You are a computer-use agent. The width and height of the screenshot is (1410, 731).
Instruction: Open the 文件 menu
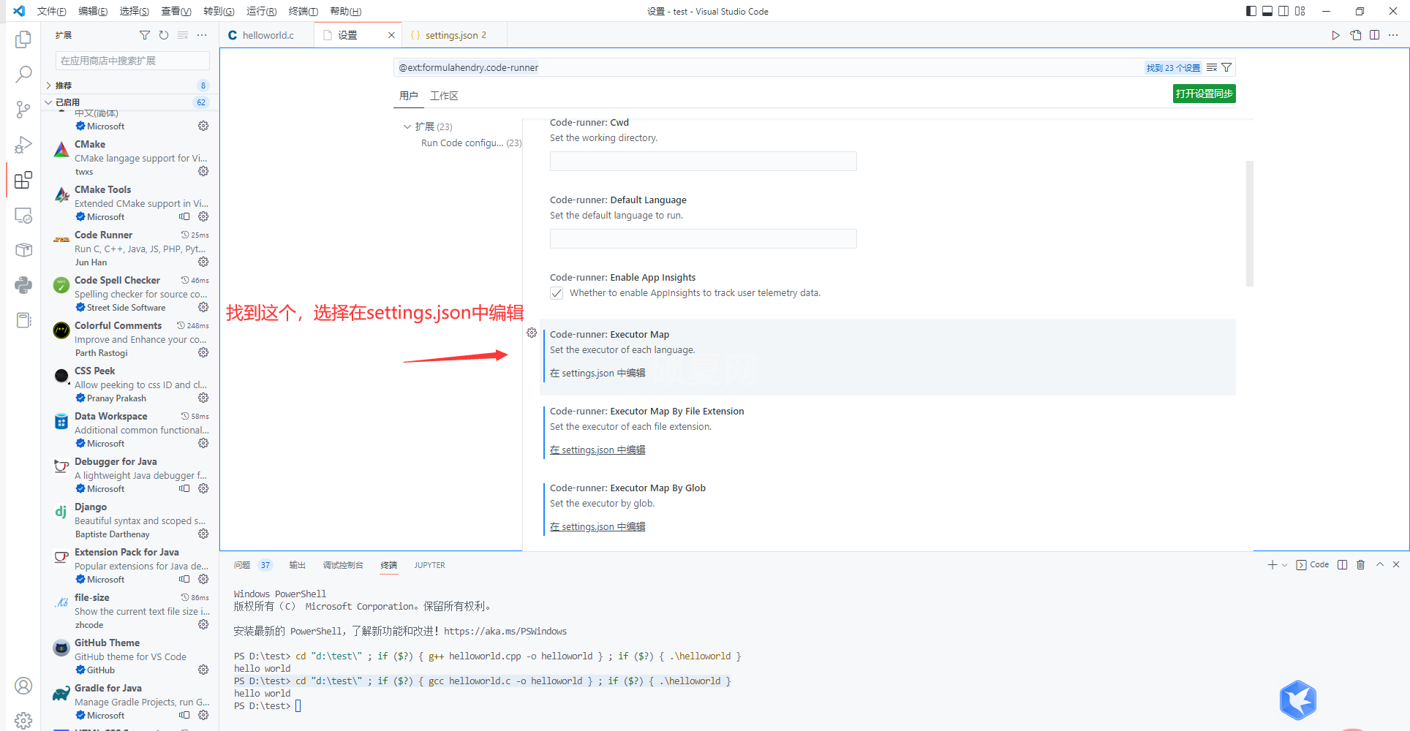[51, 11]
